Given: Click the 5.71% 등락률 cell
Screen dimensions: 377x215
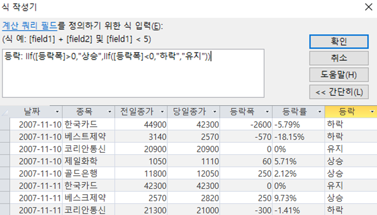Looking at the screenshot, I should click(299, 161).
